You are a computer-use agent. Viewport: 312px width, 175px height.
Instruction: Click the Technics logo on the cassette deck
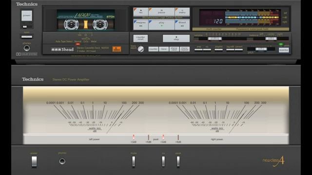(27, 4)
